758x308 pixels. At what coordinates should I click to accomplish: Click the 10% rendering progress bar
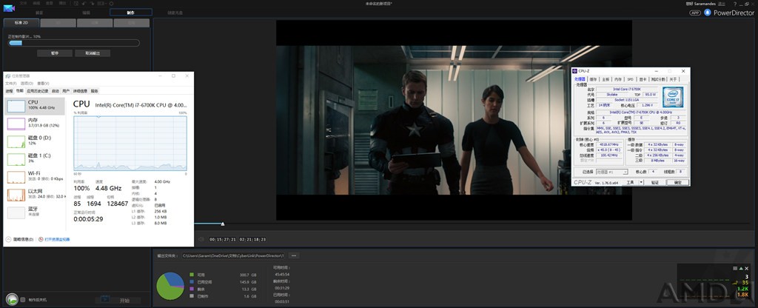[74, 43]
